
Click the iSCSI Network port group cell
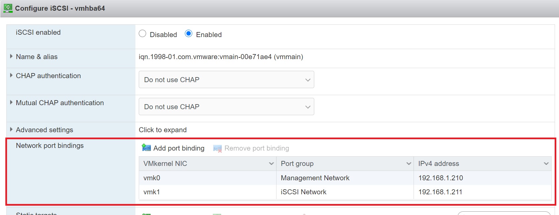coord(304,192)
